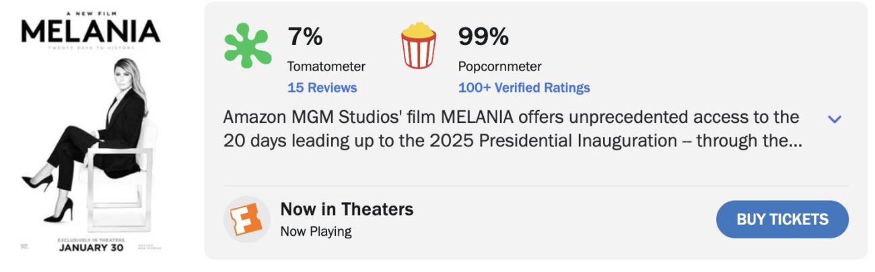Viewport: 875px width, 272px height.
Task: Click the MELANIA title on the poster
Action: [x=91, y=31]
